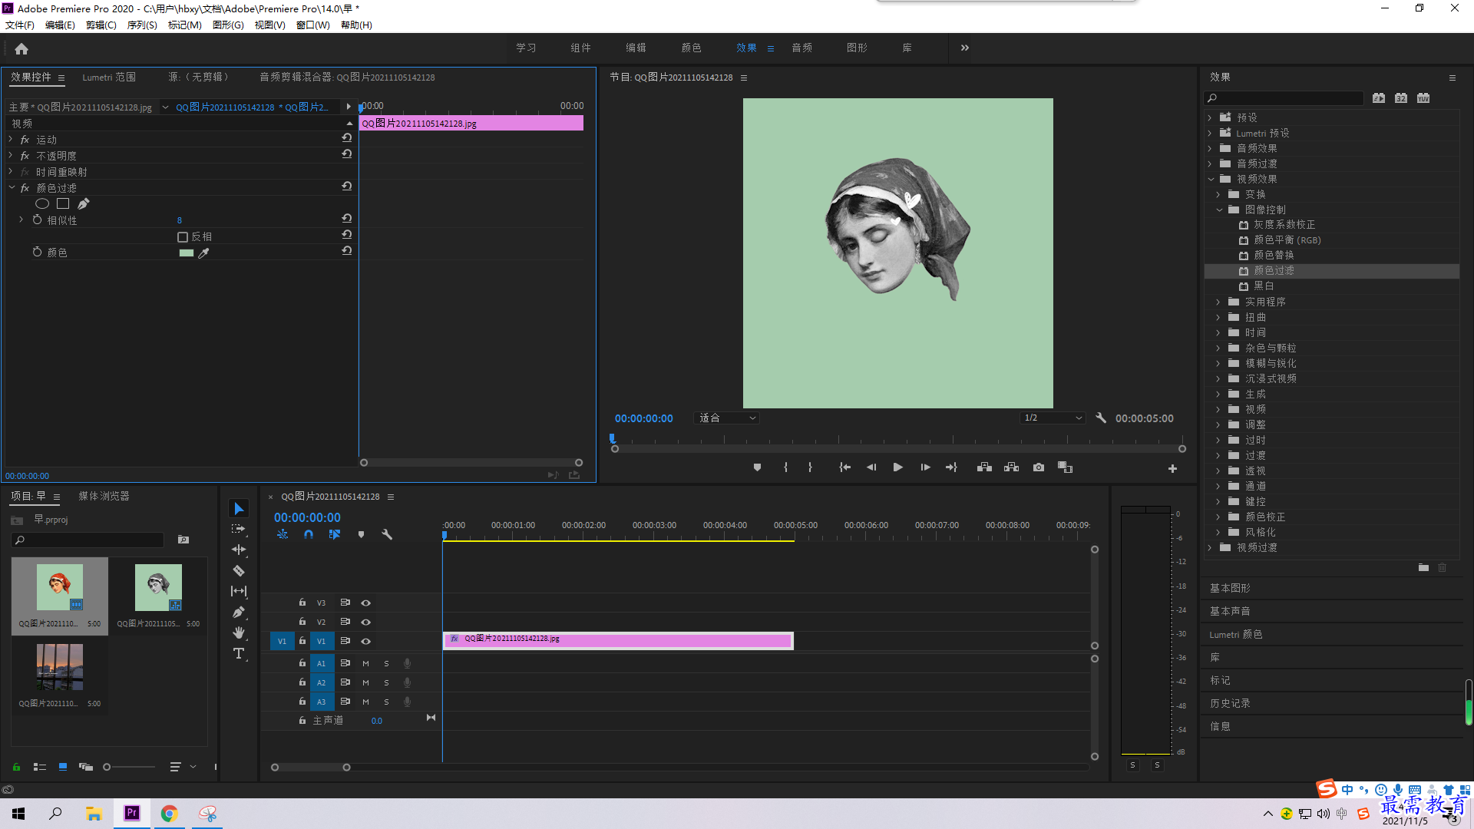Click the Extract button in program monitor
The height and width of the screenshot is (829, 1474).
1011,467
